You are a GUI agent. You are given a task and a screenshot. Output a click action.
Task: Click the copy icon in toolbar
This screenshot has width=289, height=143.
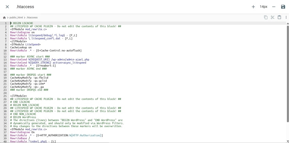(x=266, y=17)
